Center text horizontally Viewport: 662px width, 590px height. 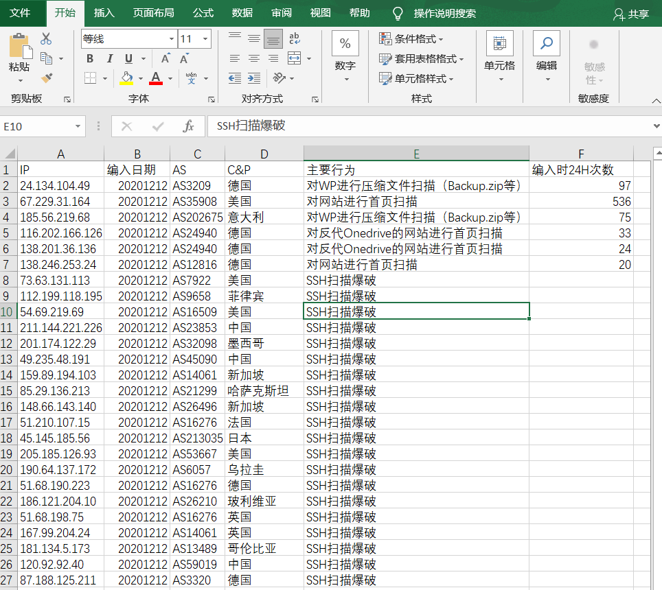[x=253, y=58]
